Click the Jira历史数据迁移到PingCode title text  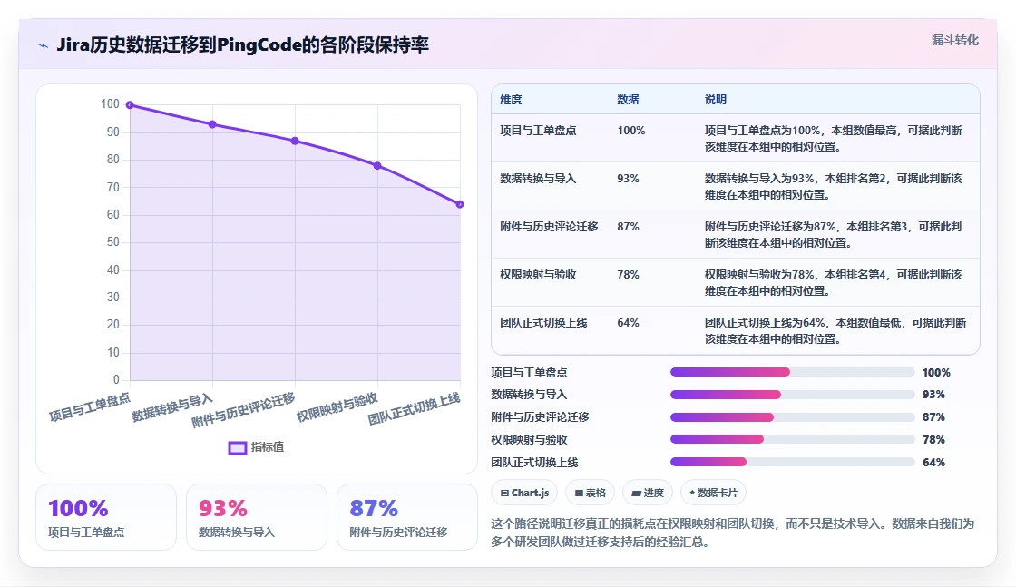[242, 44]
